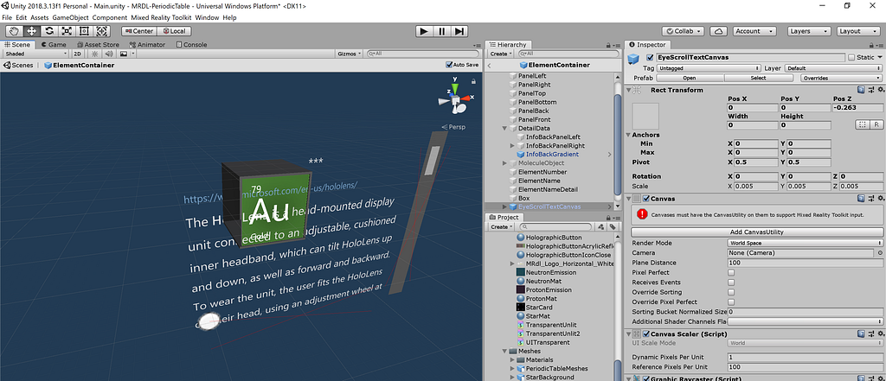Click the Add CanvasUtility button
The image size is (886, 381).
[756, 232]
